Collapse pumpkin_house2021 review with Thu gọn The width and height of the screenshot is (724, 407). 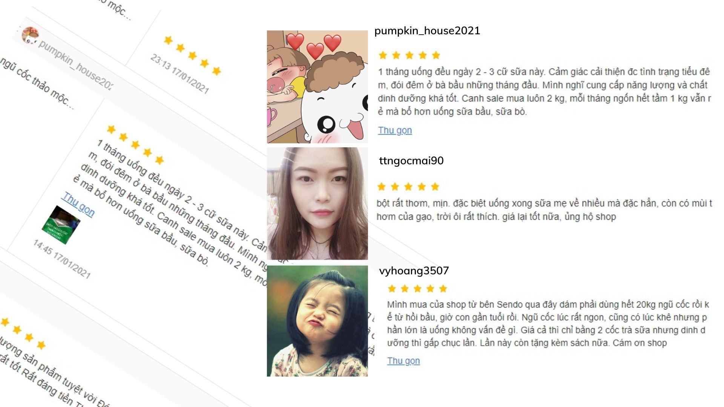(395, 130)
